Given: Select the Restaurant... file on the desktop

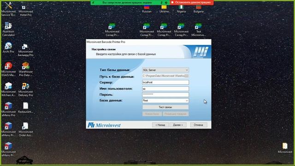Looking at the screenshot, I should (26, 108).
